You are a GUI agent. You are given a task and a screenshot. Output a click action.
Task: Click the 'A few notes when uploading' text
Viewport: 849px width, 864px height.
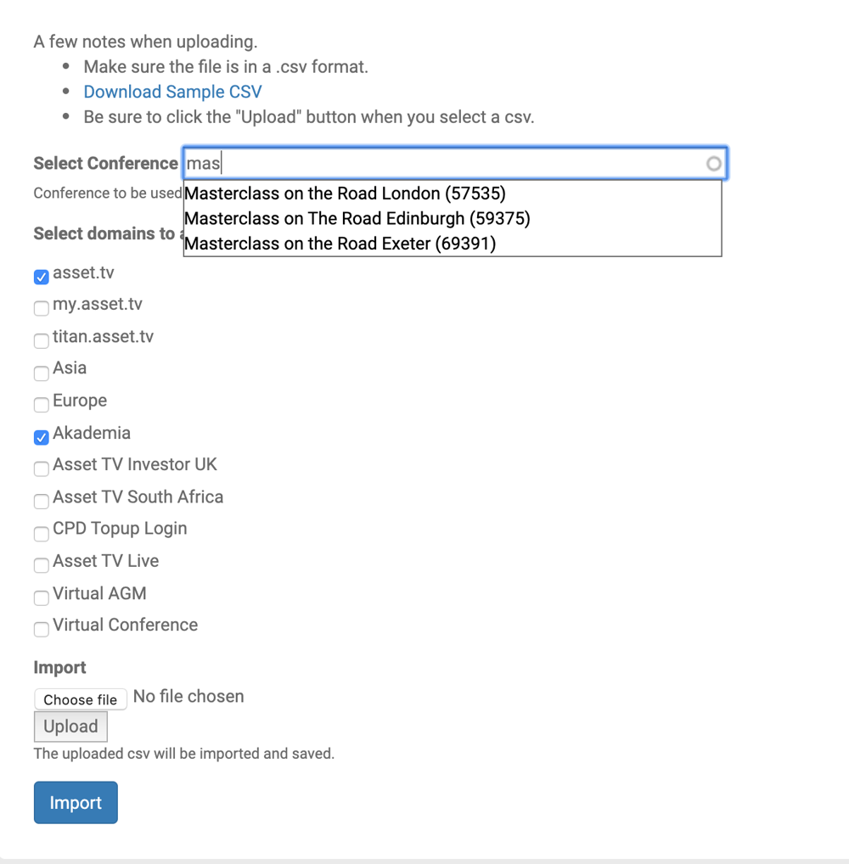(x=145, y=42)
